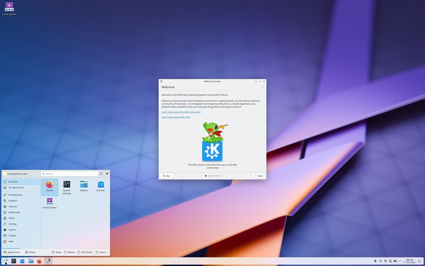Mute audio via the speaker tray icon

pyautogui.click(x=375, y=261)
